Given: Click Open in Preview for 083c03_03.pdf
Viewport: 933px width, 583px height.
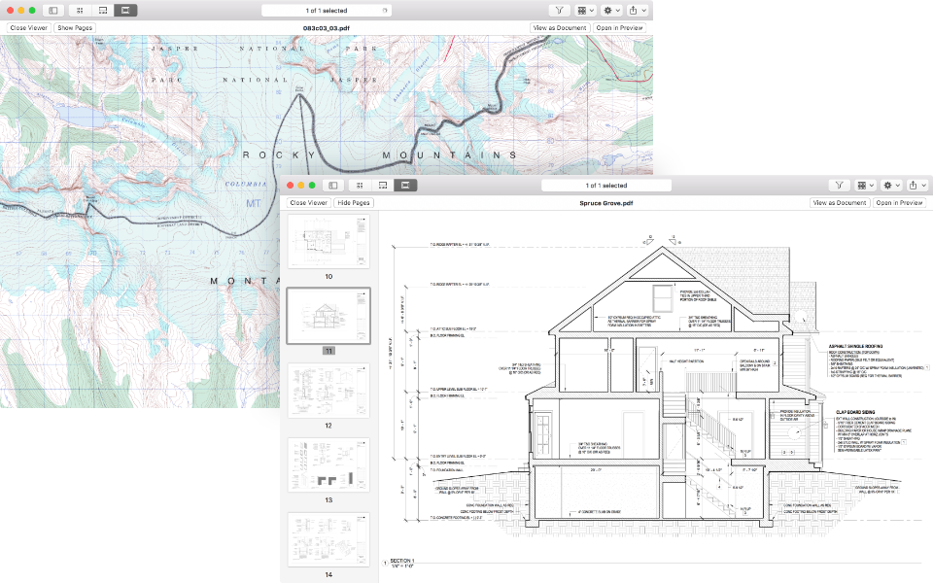Looking at the screenshot, I should (620, 28).
